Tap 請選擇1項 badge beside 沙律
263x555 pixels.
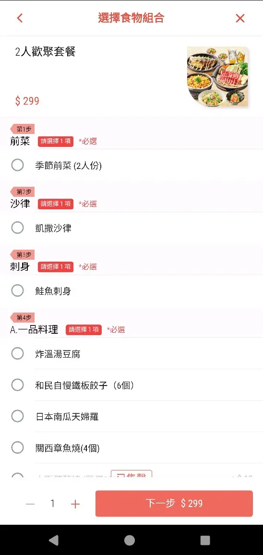(56, 204)
